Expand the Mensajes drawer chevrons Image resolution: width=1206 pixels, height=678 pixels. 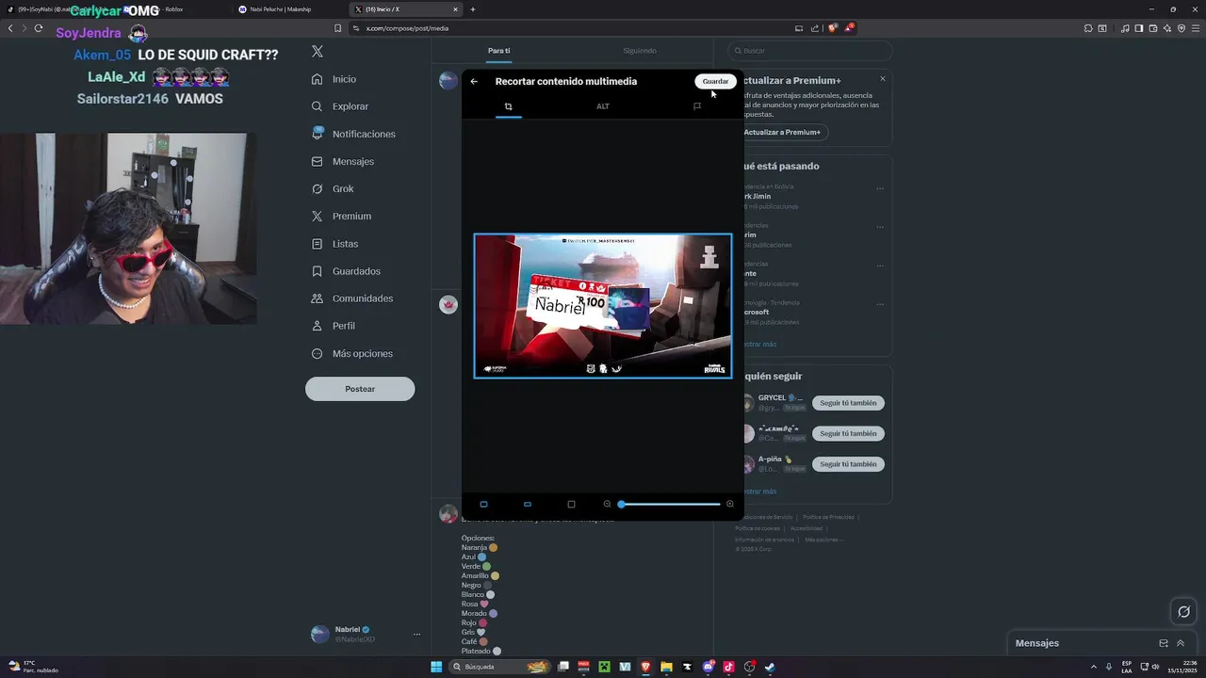1181,643
